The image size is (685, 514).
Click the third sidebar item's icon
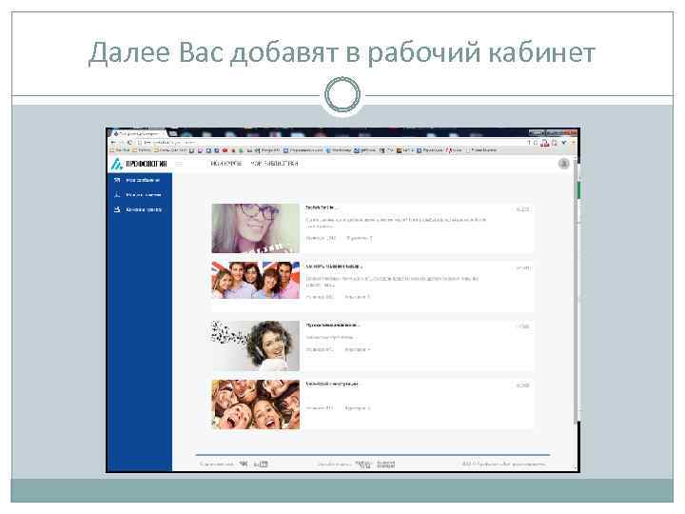117,209
